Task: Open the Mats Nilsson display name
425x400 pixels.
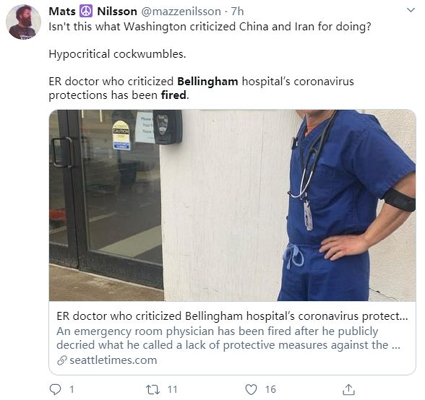Action: pos(93,11)
